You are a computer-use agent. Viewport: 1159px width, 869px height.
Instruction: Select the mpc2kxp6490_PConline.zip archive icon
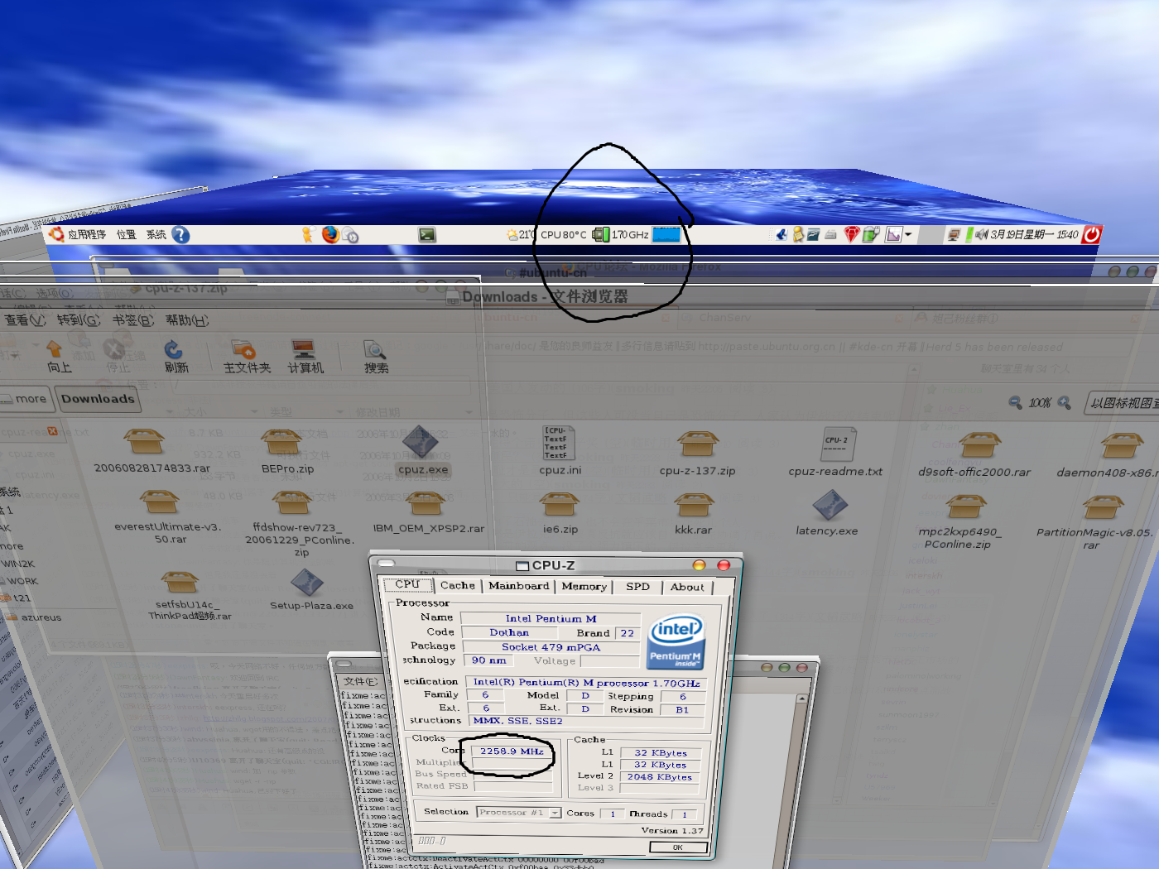coord(964,507)
